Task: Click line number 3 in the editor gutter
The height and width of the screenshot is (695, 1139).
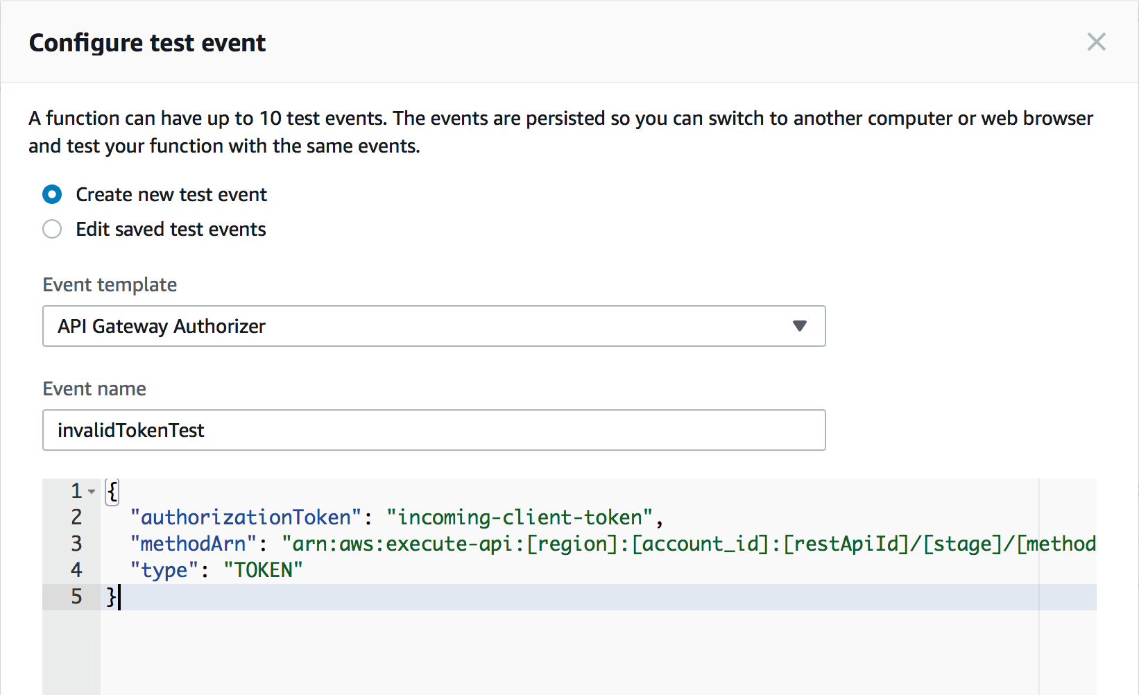Action: click(x=76, y=544)
